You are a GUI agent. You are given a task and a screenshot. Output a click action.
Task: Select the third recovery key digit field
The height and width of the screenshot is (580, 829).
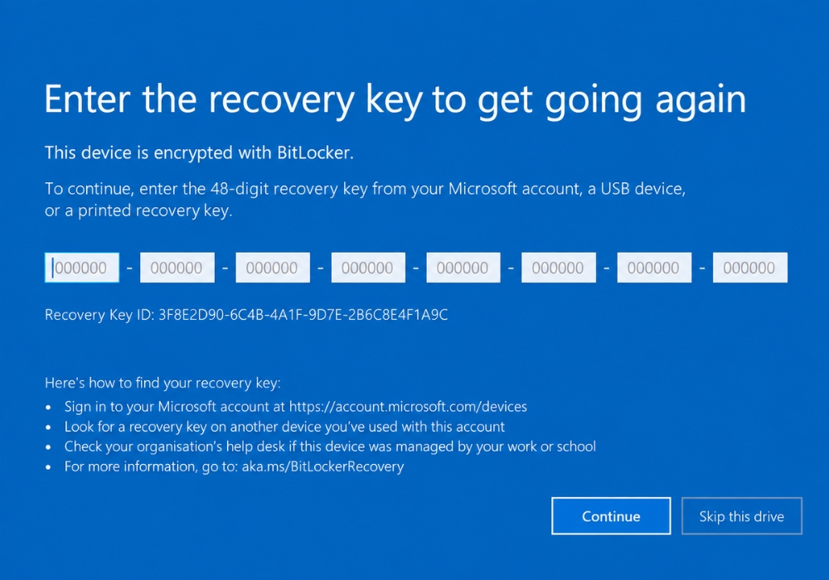pyautogui.click(x=273, y=268)
